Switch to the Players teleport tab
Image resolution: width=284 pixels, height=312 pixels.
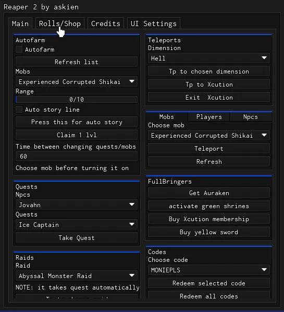click(209, 117)
